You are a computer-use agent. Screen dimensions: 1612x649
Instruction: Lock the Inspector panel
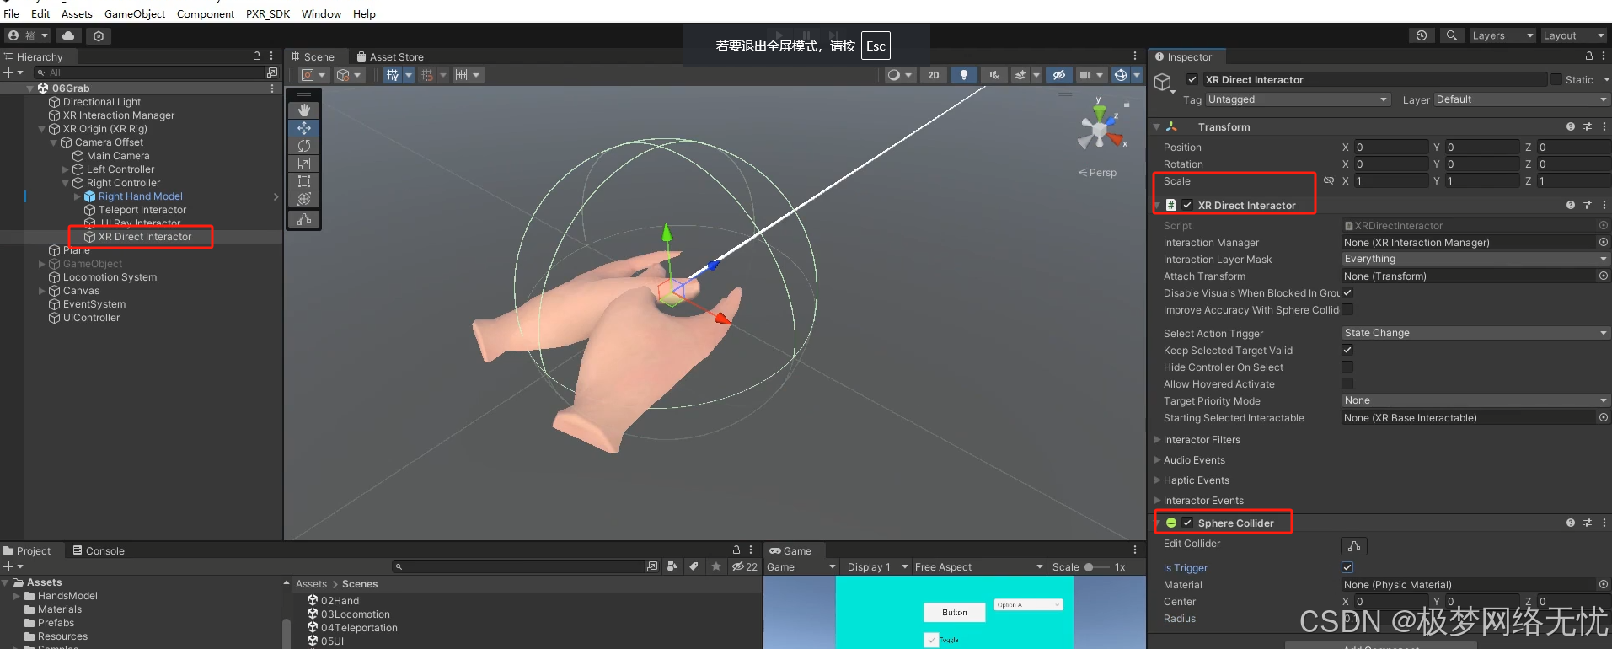pyautogui.click(x=1589, y=56)
